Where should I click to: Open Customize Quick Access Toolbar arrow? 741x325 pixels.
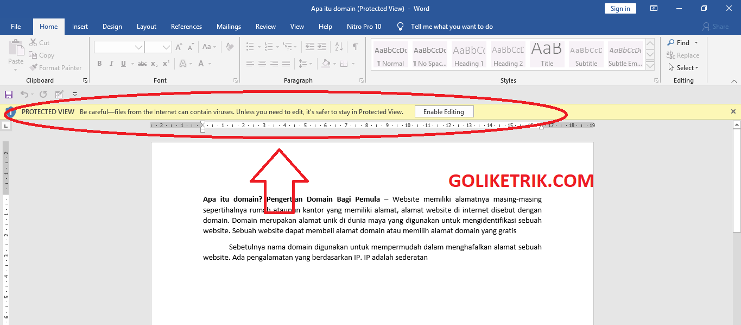tap(75, 94)
